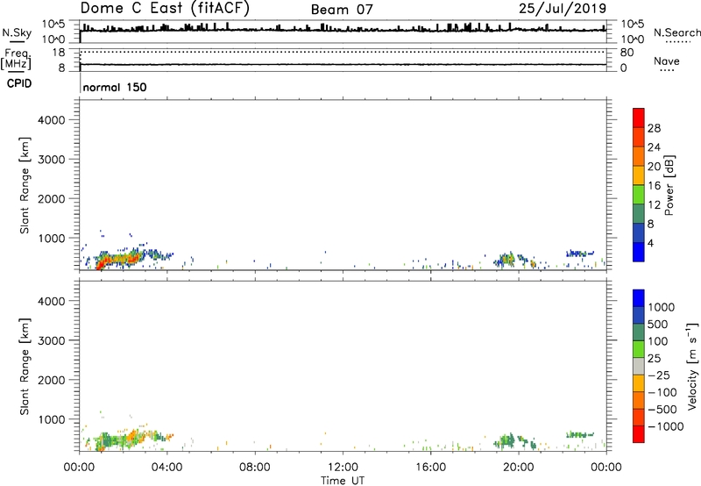Click the '2000' label on the velocity panel axis
This screenshot has height=486, width=701.
click(51, 380)
